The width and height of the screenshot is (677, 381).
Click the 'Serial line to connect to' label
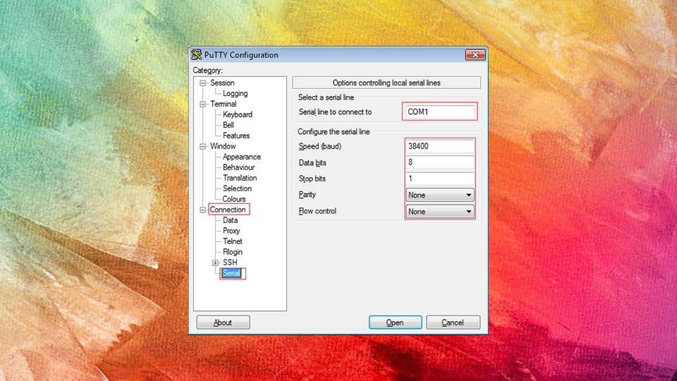[x=335, y=112]
